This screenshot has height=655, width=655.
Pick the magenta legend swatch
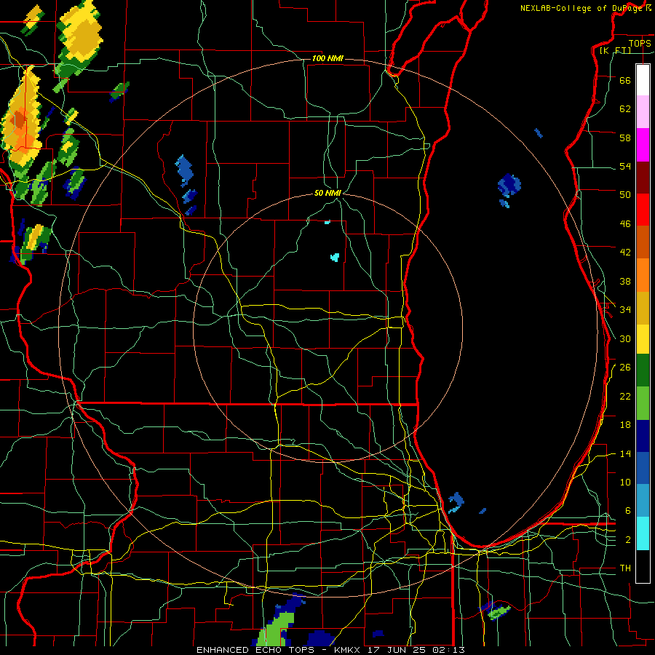[x=643, y=145]
